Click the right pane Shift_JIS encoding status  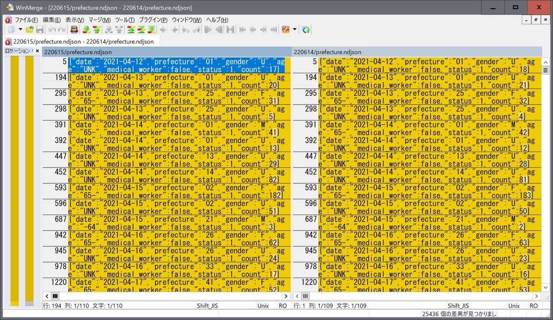click(x=458, y=306)
